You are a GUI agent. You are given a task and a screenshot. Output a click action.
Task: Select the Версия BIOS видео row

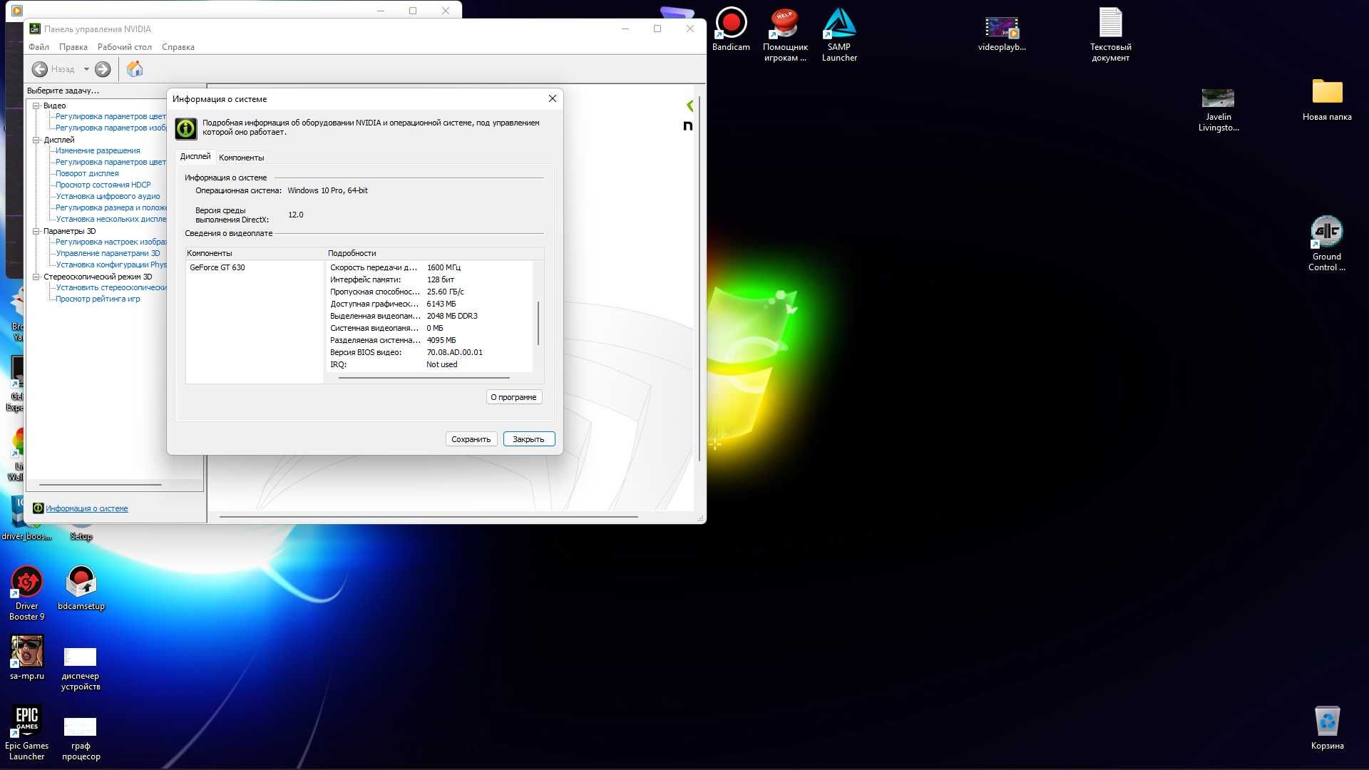pos(429,352)
